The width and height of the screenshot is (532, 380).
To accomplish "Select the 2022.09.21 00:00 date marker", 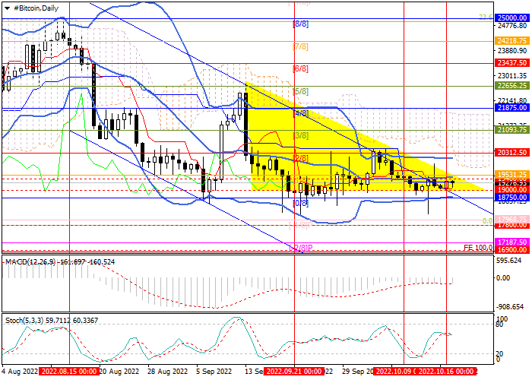I will (x=294, y=371).
